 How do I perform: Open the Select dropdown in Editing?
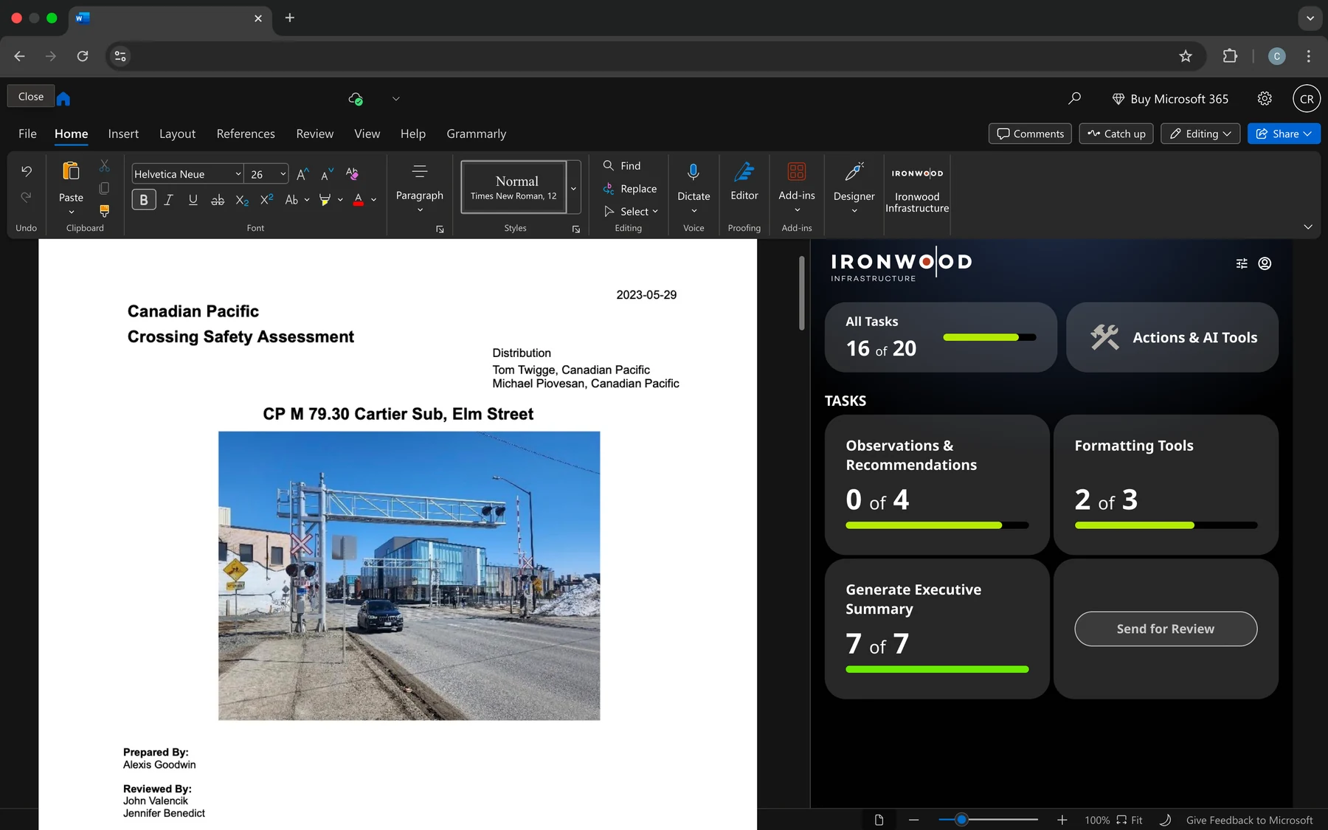[631, 212]
